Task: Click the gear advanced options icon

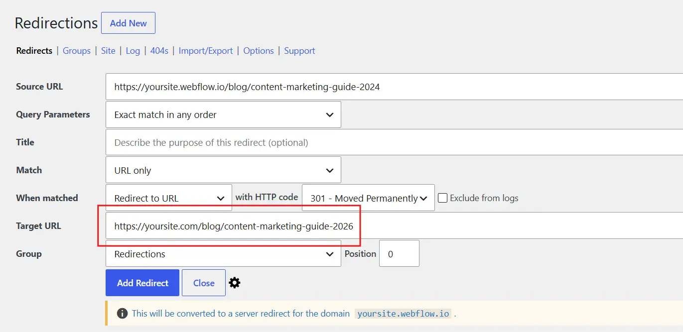Action: click(235, 283)
